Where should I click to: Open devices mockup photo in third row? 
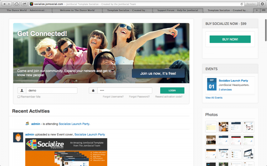pos(248,154)
